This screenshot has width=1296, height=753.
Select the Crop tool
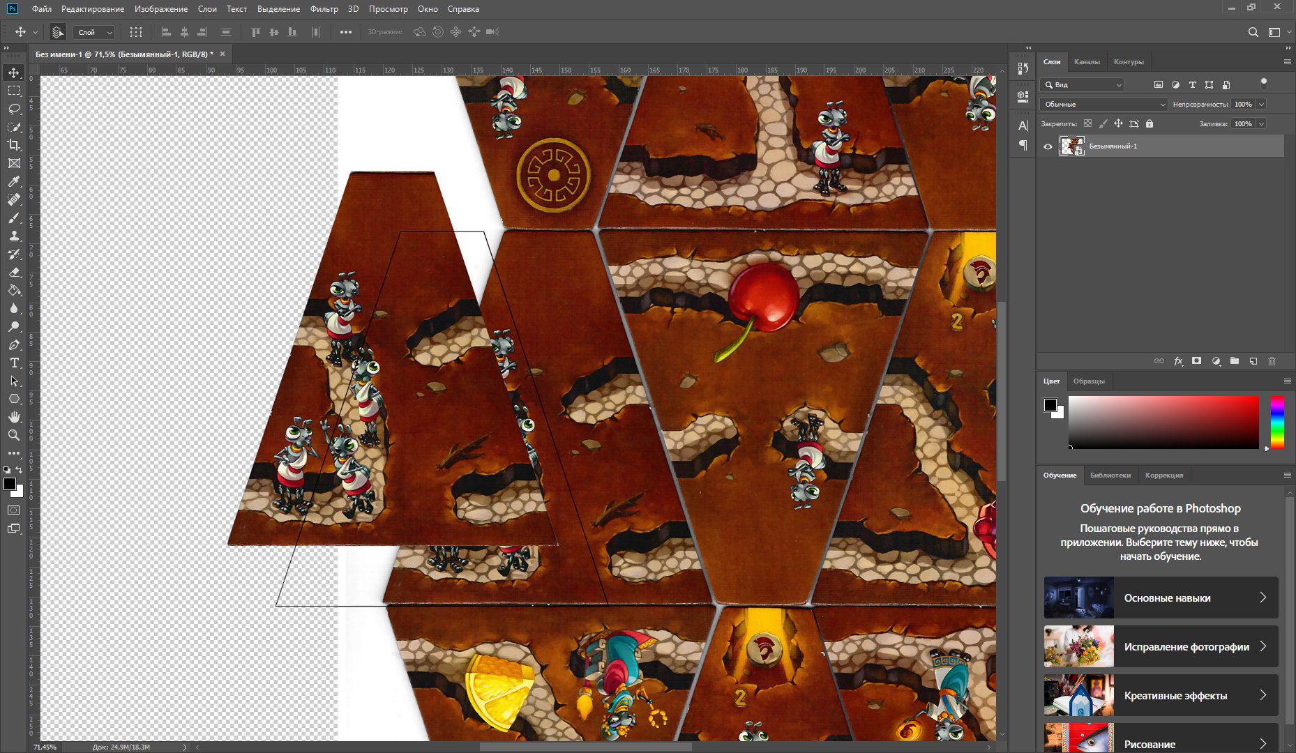pos(14,145)
